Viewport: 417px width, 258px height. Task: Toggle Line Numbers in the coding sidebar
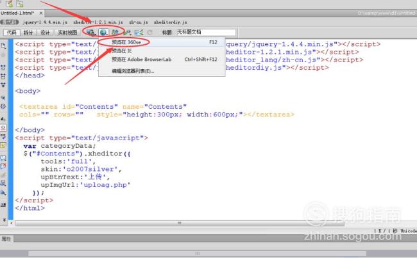click(x=3, y=119)
